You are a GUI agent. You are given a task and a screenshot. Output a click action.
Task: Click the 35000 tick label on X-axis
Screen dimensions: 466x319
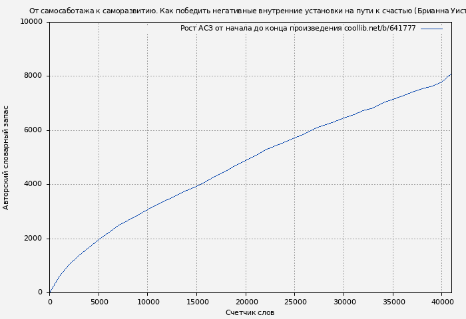click(x=392, y=301)
